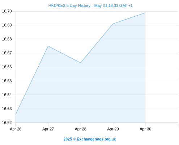Click the Exchangerates.org.uk link

(96, 139)
